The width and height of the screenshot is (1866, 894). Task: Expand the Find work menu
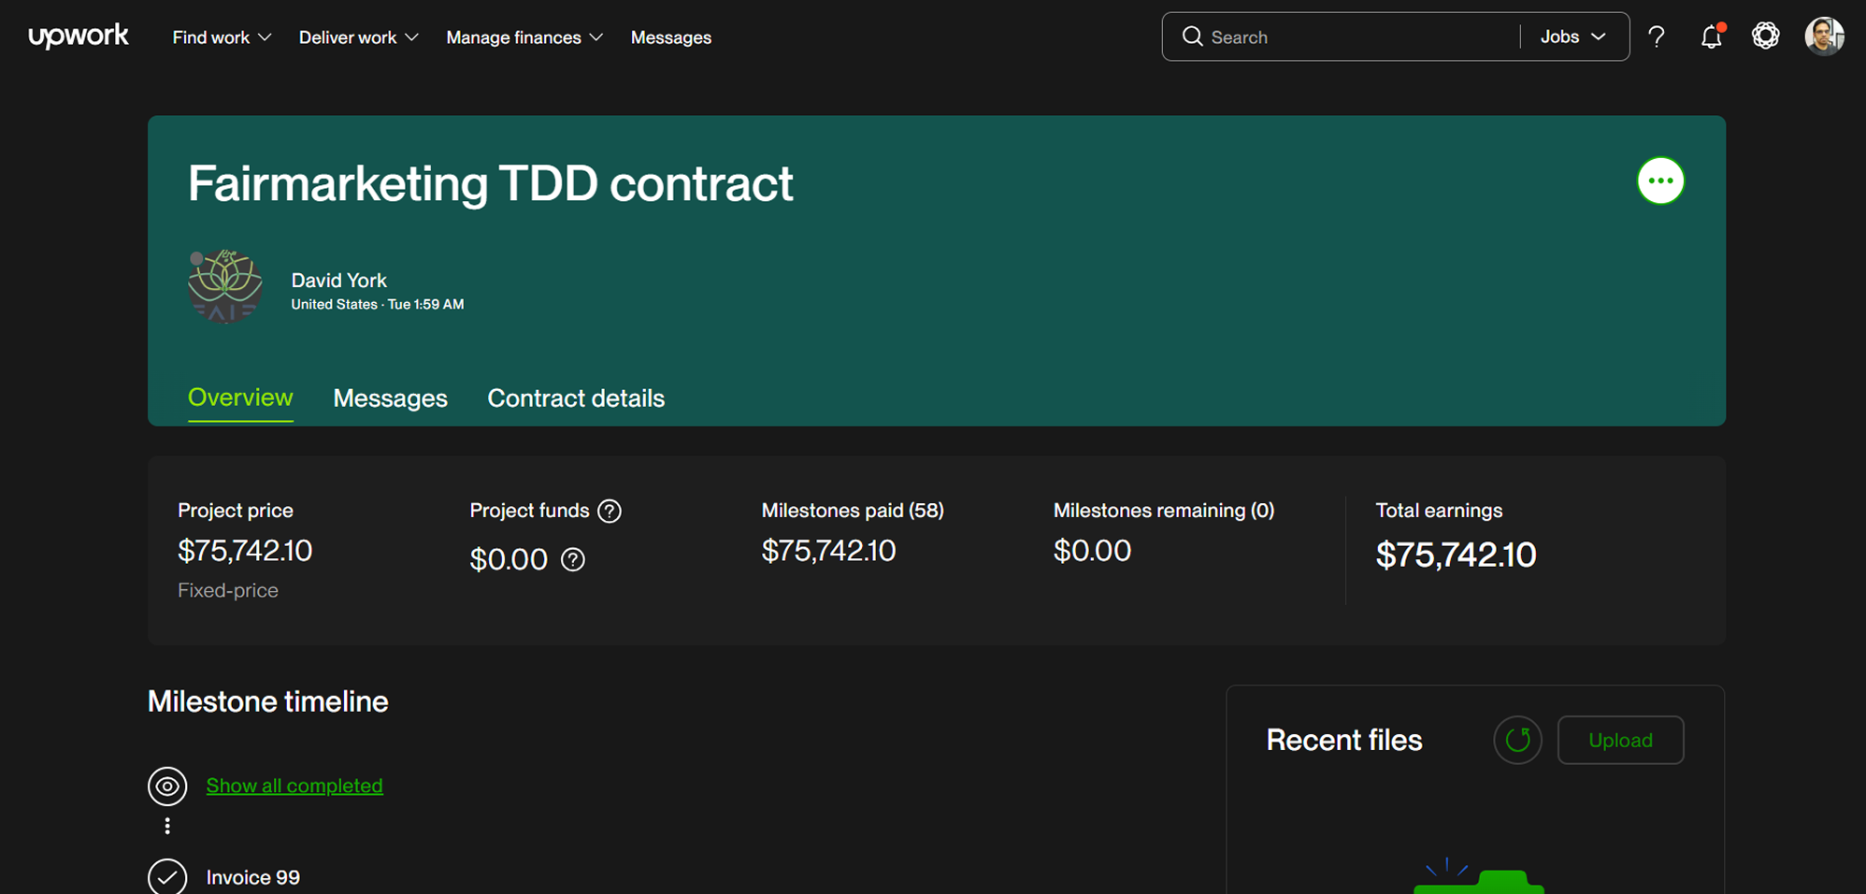[x=222, y=37]
